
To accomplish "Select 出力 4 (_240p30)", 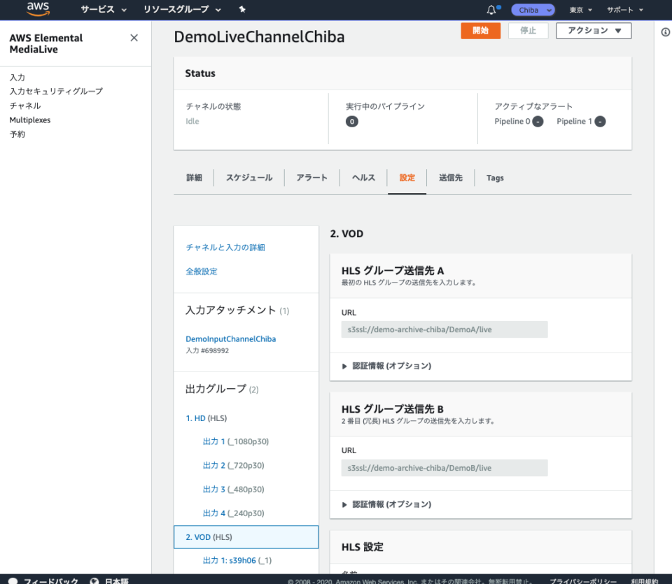I will point(234,513).
